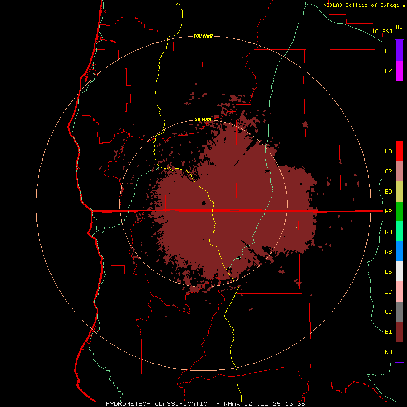Click the 12 JUL 25 date

point(262,404)
